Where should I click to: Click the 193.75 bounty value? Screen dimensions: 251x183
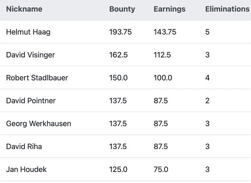point(120,32)
